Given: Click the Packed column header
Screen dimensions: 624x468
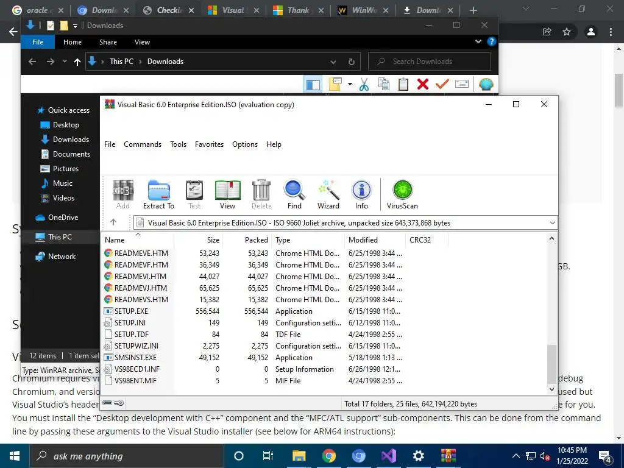Looking at the screenshot, I should (247, 240).
